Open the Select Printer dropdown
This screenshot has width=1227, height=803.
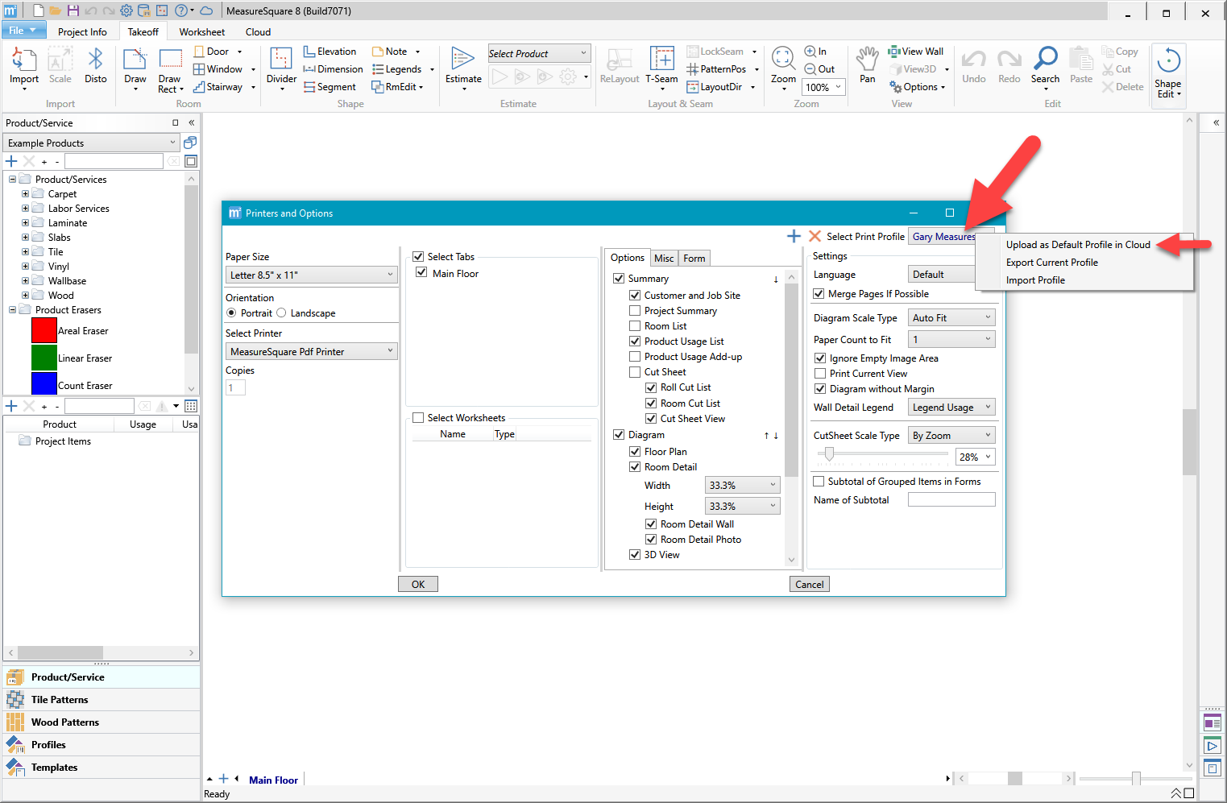pyautogui.click(x=312, y=352)
